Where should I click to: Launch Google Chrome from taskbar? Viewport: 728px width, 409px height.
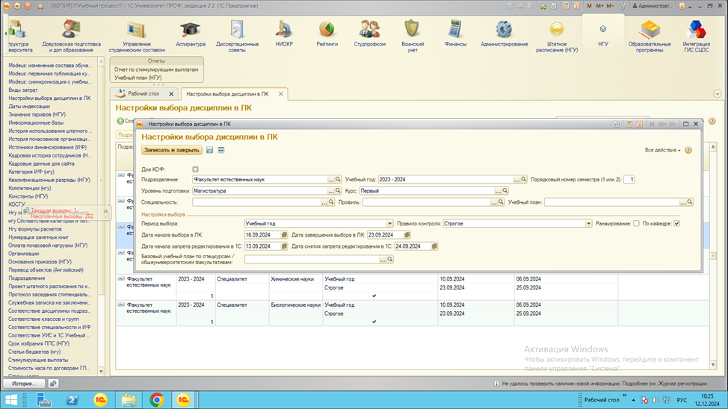coord(157,400)
